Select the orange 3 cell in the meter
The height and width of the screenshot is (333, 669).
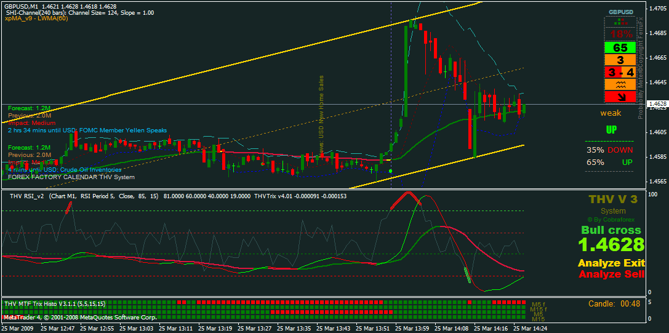click(x=620, y=60)
